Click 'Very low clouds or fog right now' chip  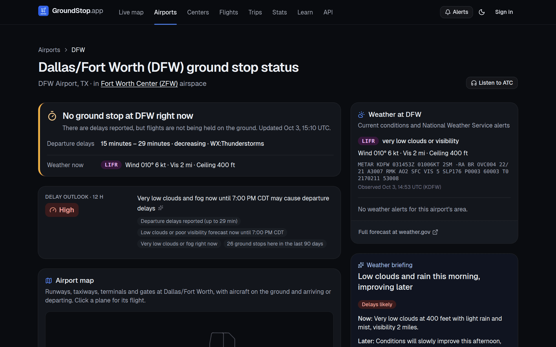(179, 244)
